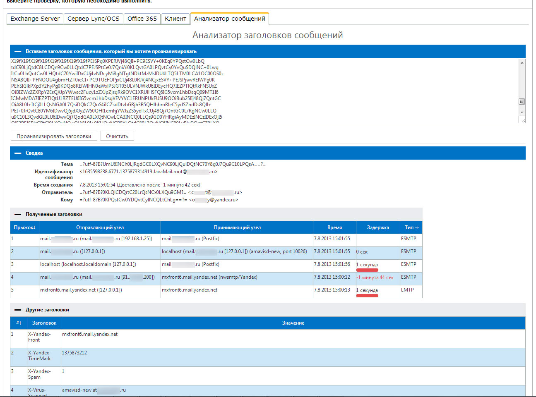Sort hops by the Прыжок column header
536x397 pixels.
coord(24,227)
